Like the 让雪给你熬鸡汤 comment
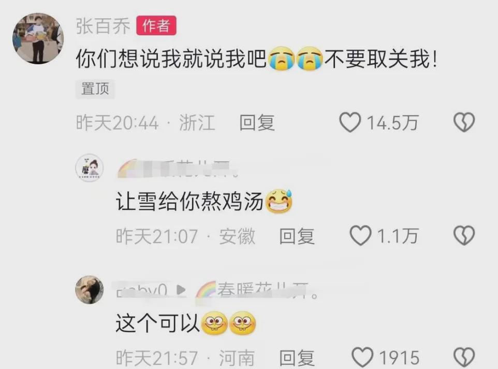 360,235
